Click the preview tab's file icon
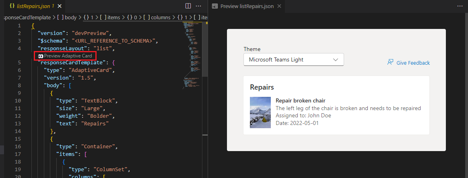Screen dimensions: 468x178 (215, 6)
